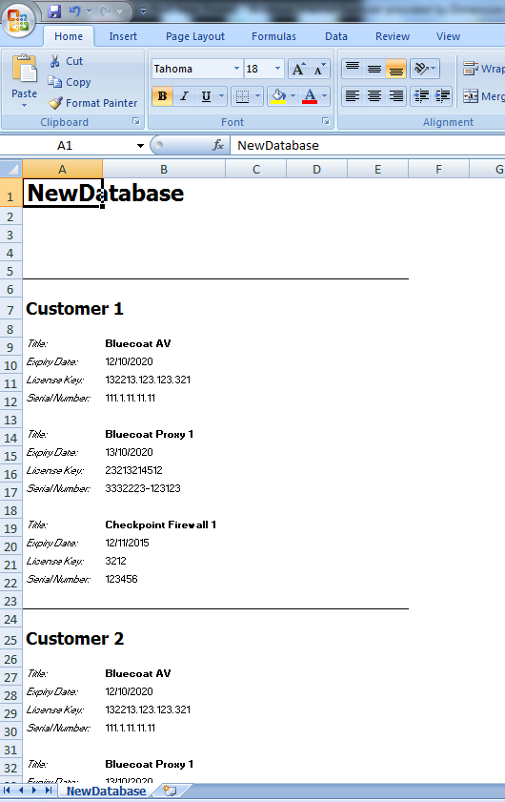Click the Paste clipboard icon
Screen dimensions: 505x802
click(x=24, y=69)
